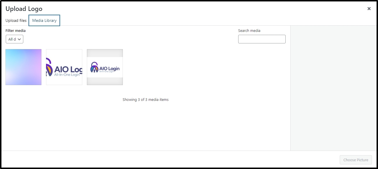Select the small AIO Login logo thumbnail

coord(105,67)
